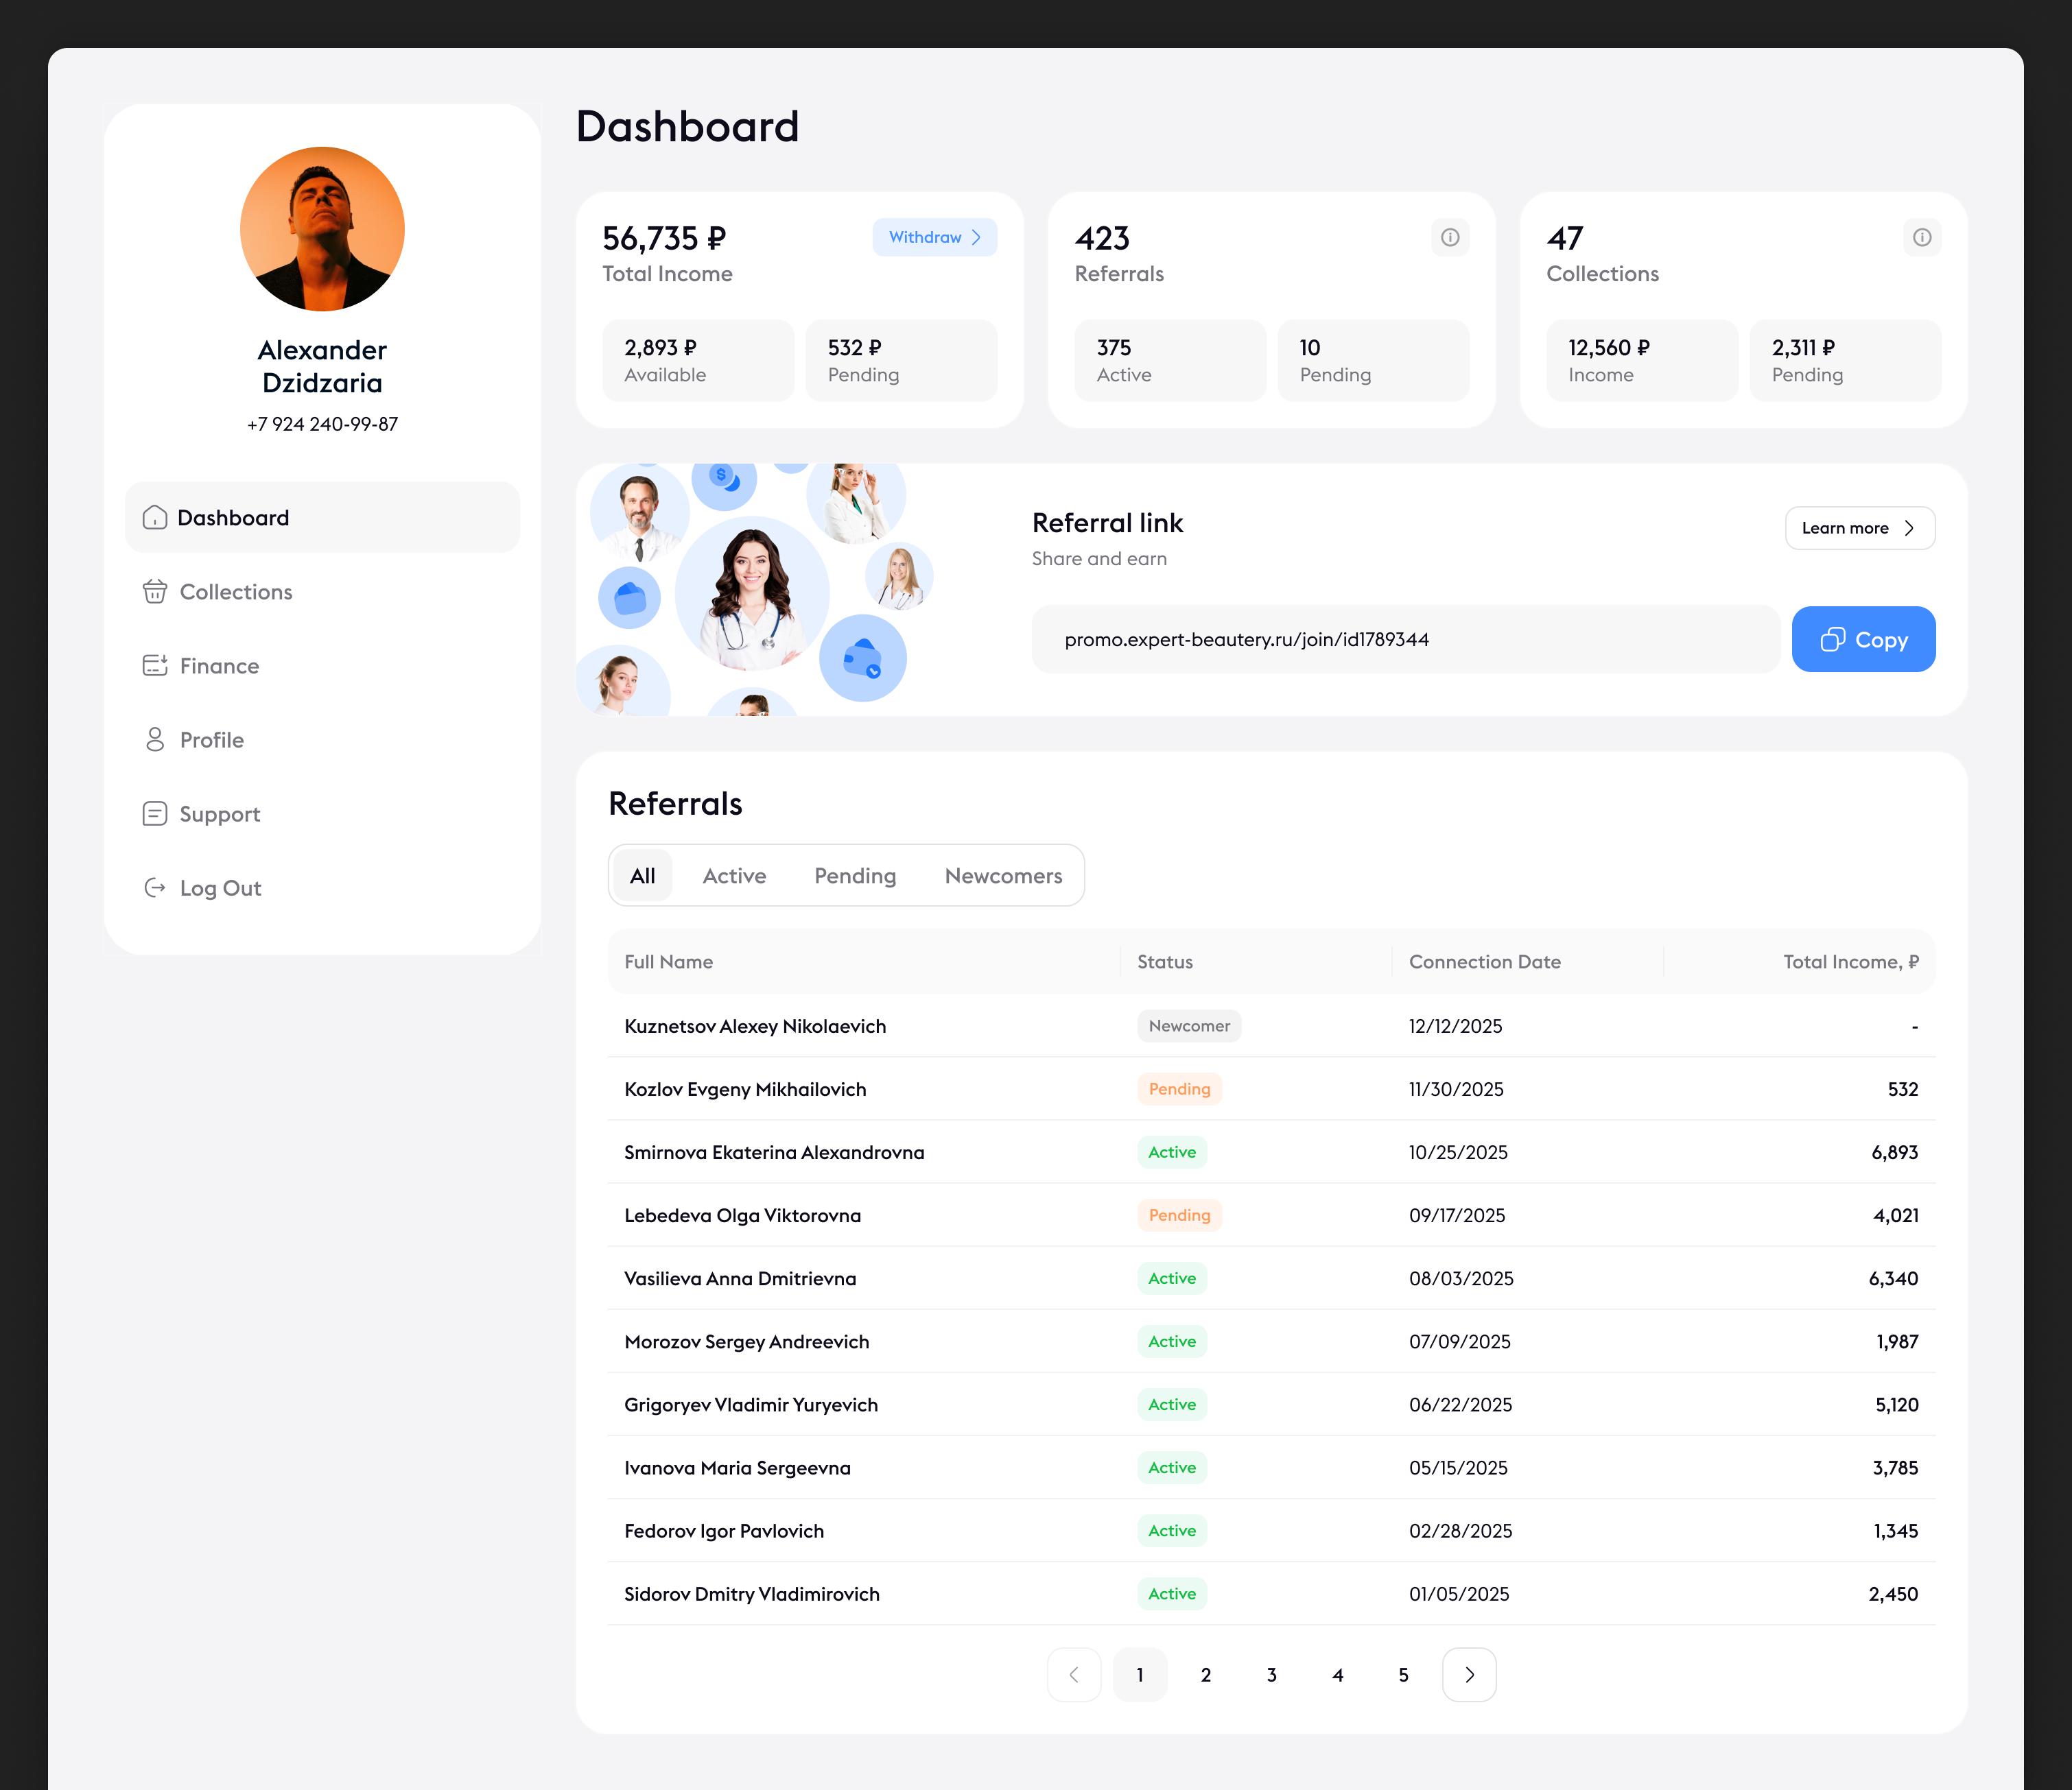Click the copy icon next to the referral link
Image resolution: width=2072 pixels, height=1790 pixels.
(1834, 639)
